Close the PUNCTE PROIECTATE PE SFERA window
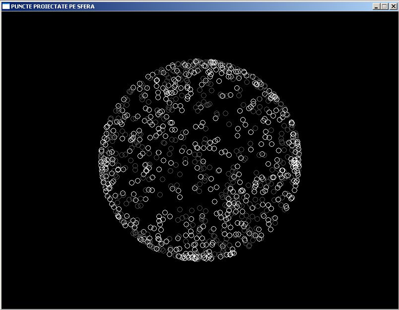The height and width of the screenshot is (310, 399). (394, 6)
